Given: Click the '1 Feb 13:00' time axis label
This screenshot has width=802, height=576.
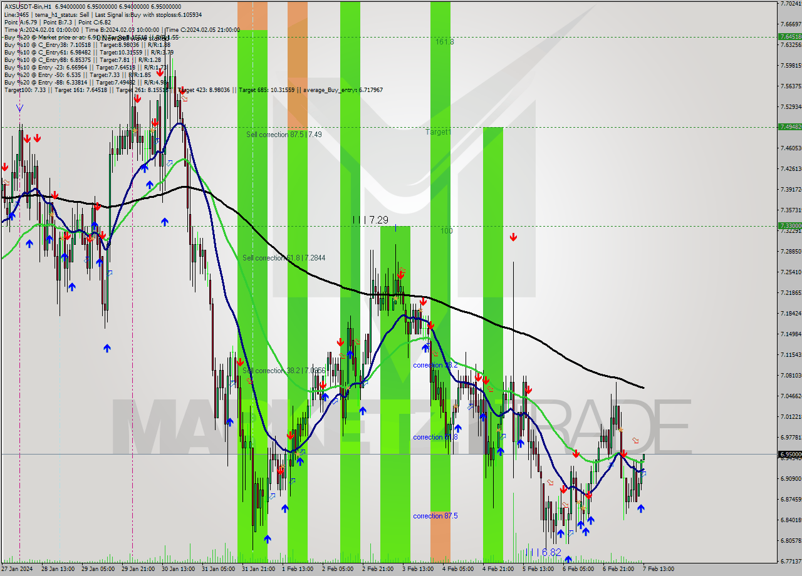Looking at the screenshot, I should click(298, 569).
